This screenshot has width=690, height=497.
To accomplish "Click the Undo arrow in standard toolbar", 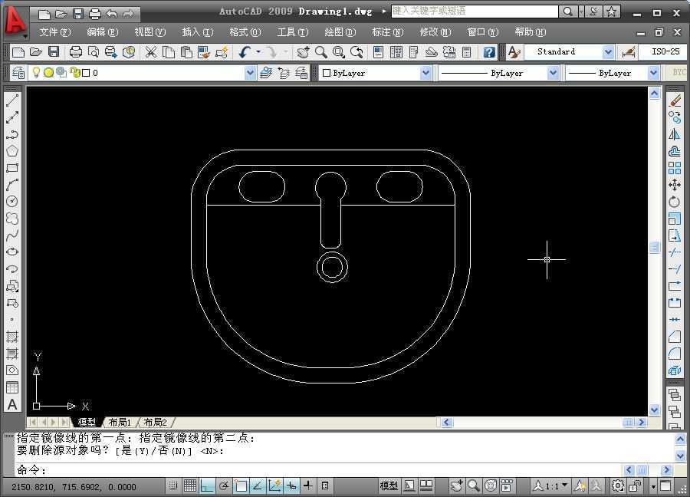I will 245,52.
